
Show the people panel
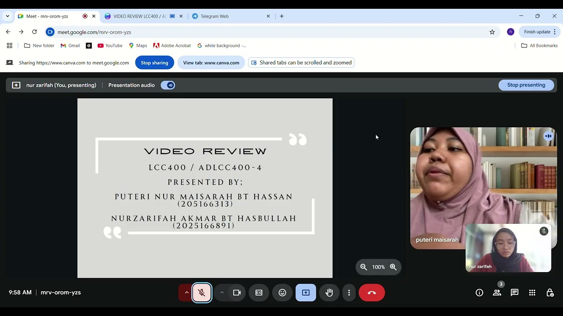(497, 293)
